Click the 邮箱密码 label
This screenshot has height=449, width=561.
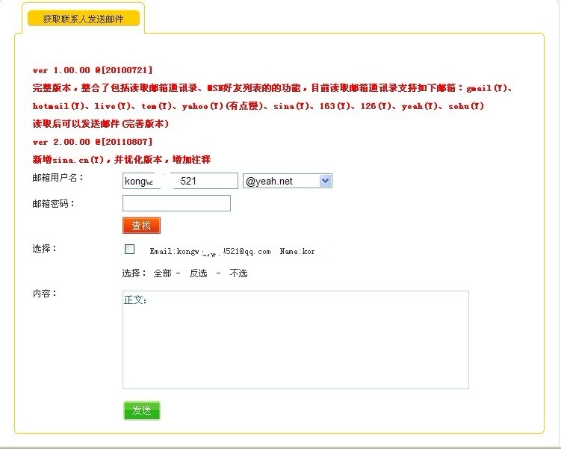[x=53, y=203]
